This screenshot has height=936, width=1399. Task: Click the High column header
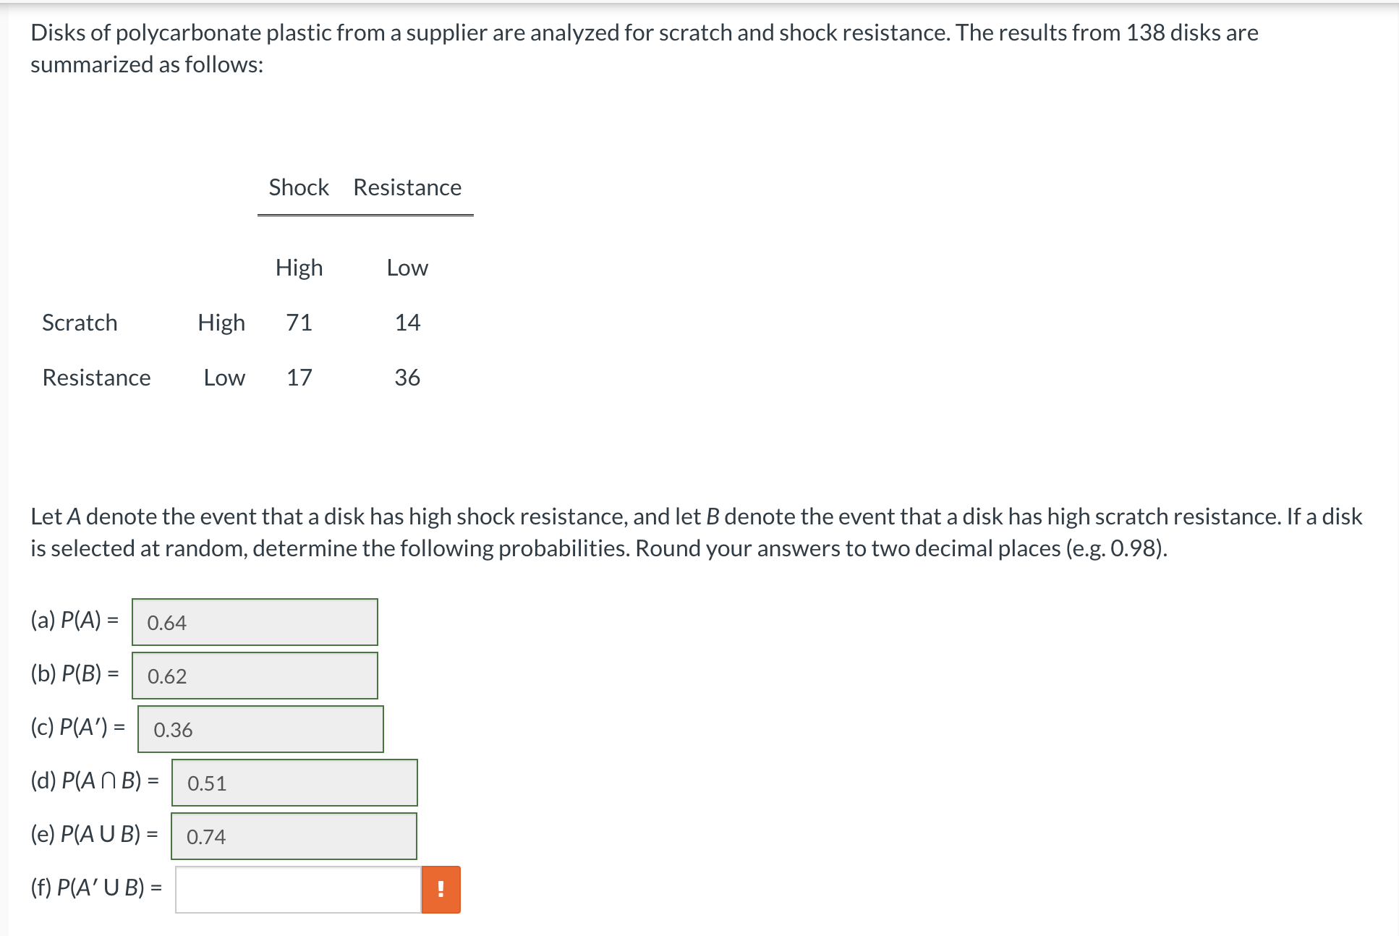click(x=299, y=267)
